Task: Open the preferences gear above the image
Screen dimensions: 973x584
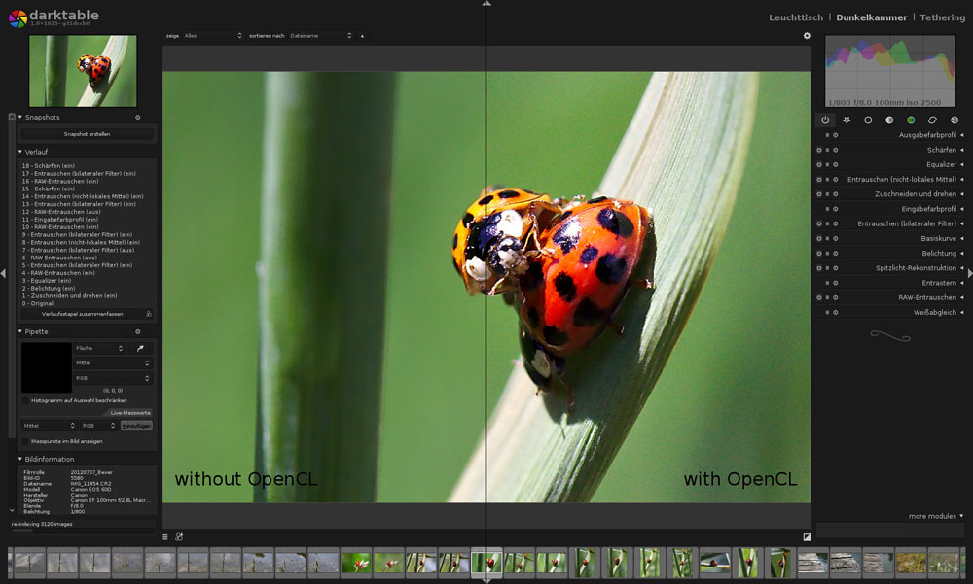Action: pyautogui.click(x=807, y=36)
